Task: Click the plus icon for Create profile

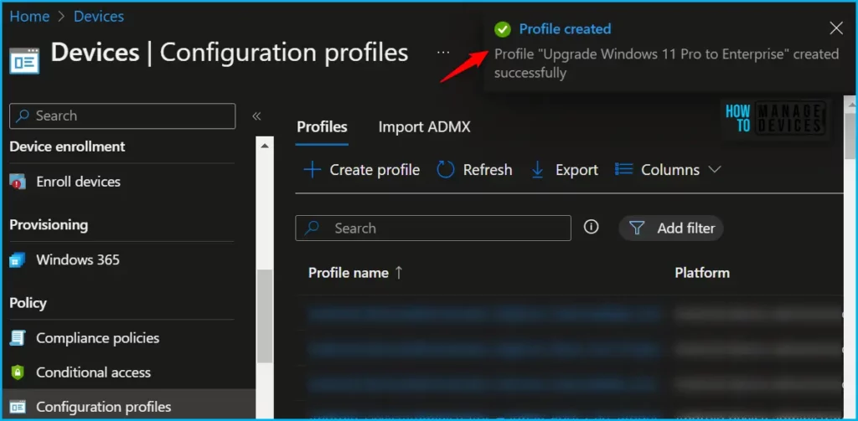Action: point(313,170)
